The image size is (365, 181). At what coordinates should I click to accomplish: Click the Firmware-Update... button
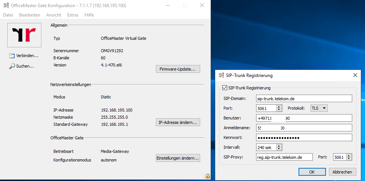tap(178, 69)
